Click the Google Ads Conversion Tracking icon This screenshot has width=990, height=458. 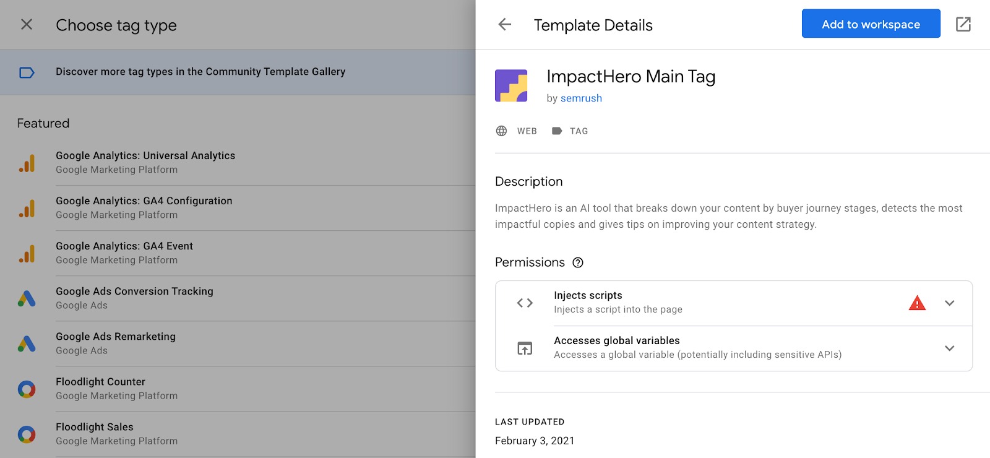click(x=27, y=298)
